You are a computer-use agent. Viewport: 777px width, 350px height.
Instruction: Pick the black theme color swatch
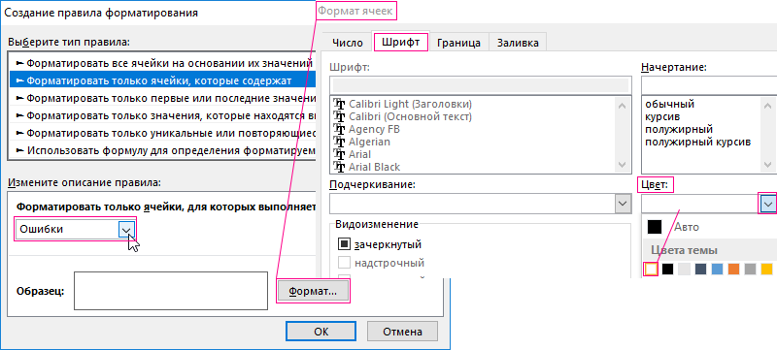pyautogui.click(x=668, y=269)
